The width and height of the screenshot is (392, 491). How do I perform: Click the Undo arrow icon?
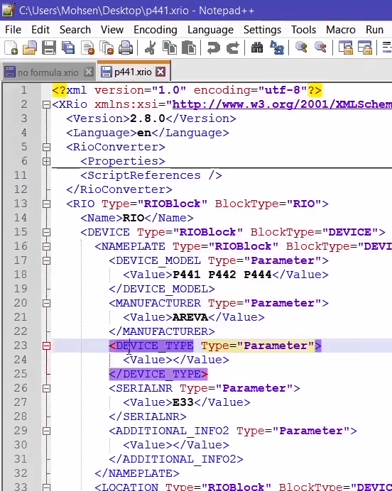213,48
